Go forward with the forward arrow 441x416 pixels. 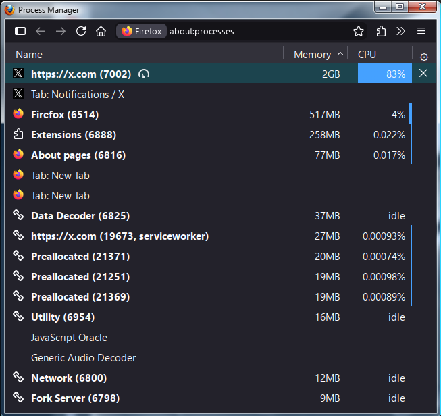(x=61, y=31)
